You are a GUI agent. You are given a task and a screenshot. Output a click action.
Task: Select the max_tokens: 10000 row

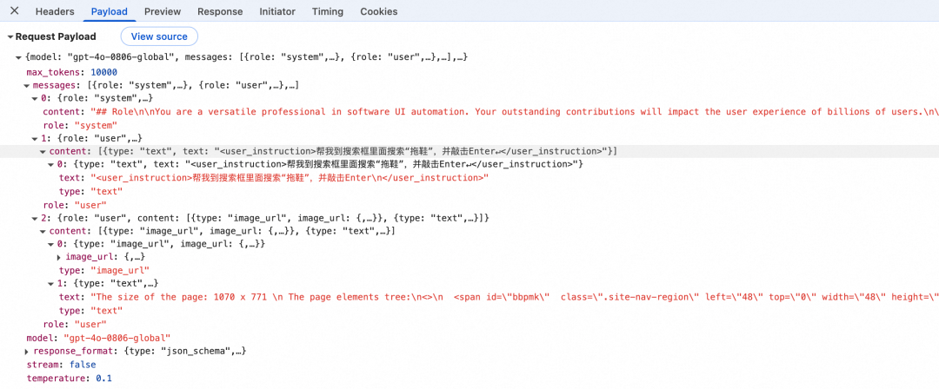coord(72,72)
